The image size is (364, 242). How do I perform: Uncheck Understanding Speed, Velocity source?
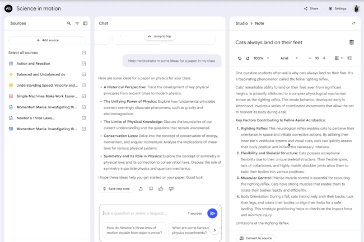(x=84, y=85)
